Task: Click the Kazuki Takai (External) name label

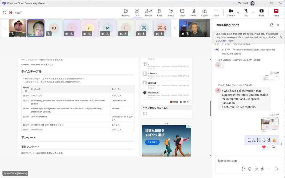Action: [15, 173]
